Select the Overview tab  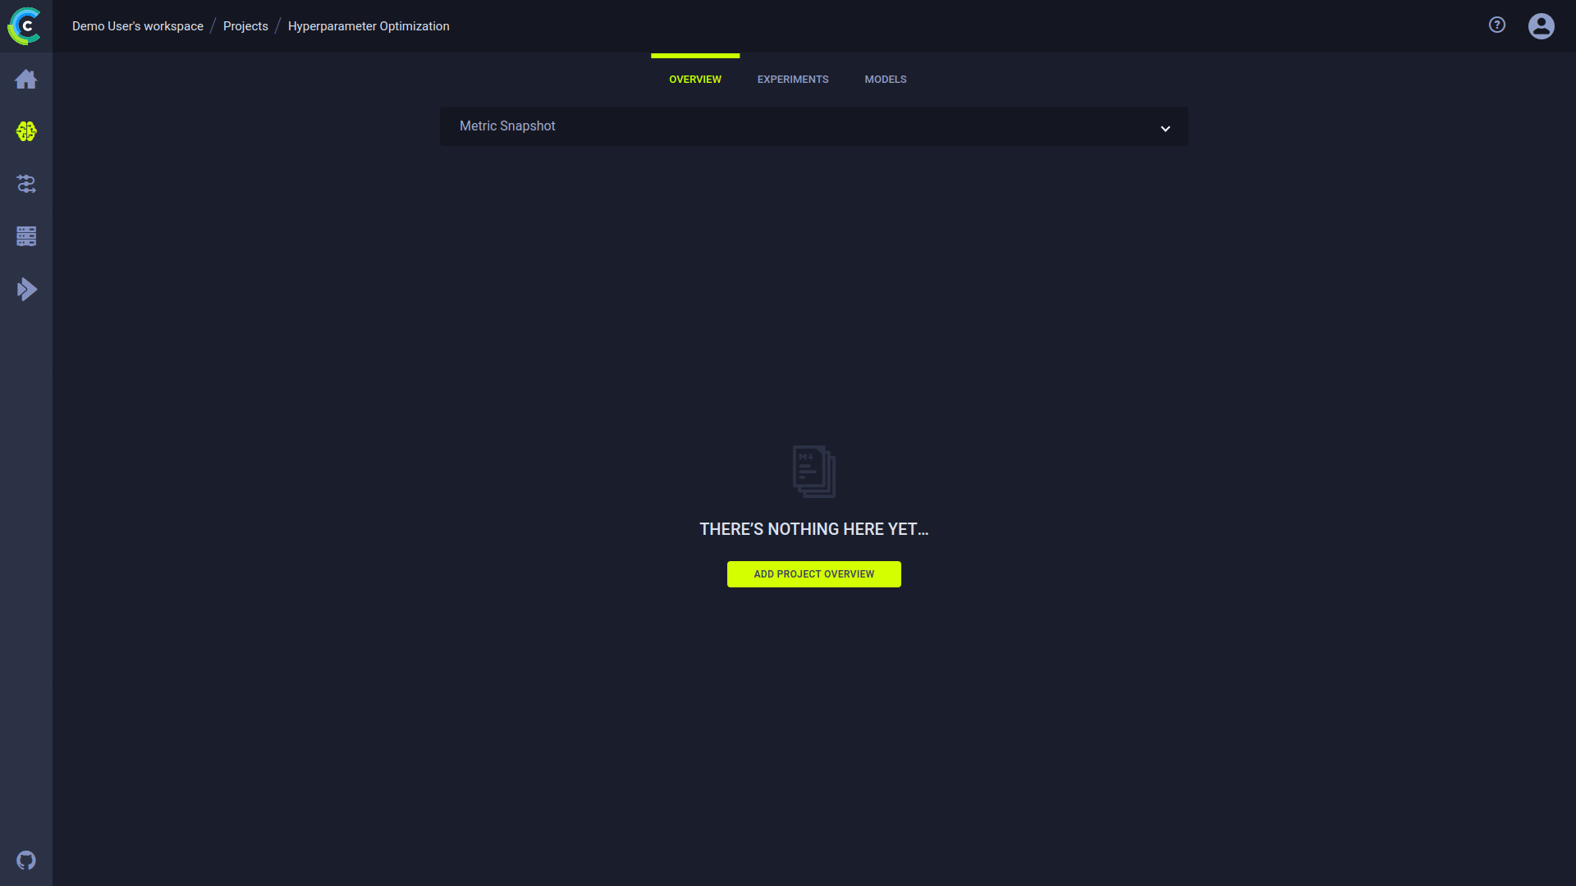coord(694,80)
